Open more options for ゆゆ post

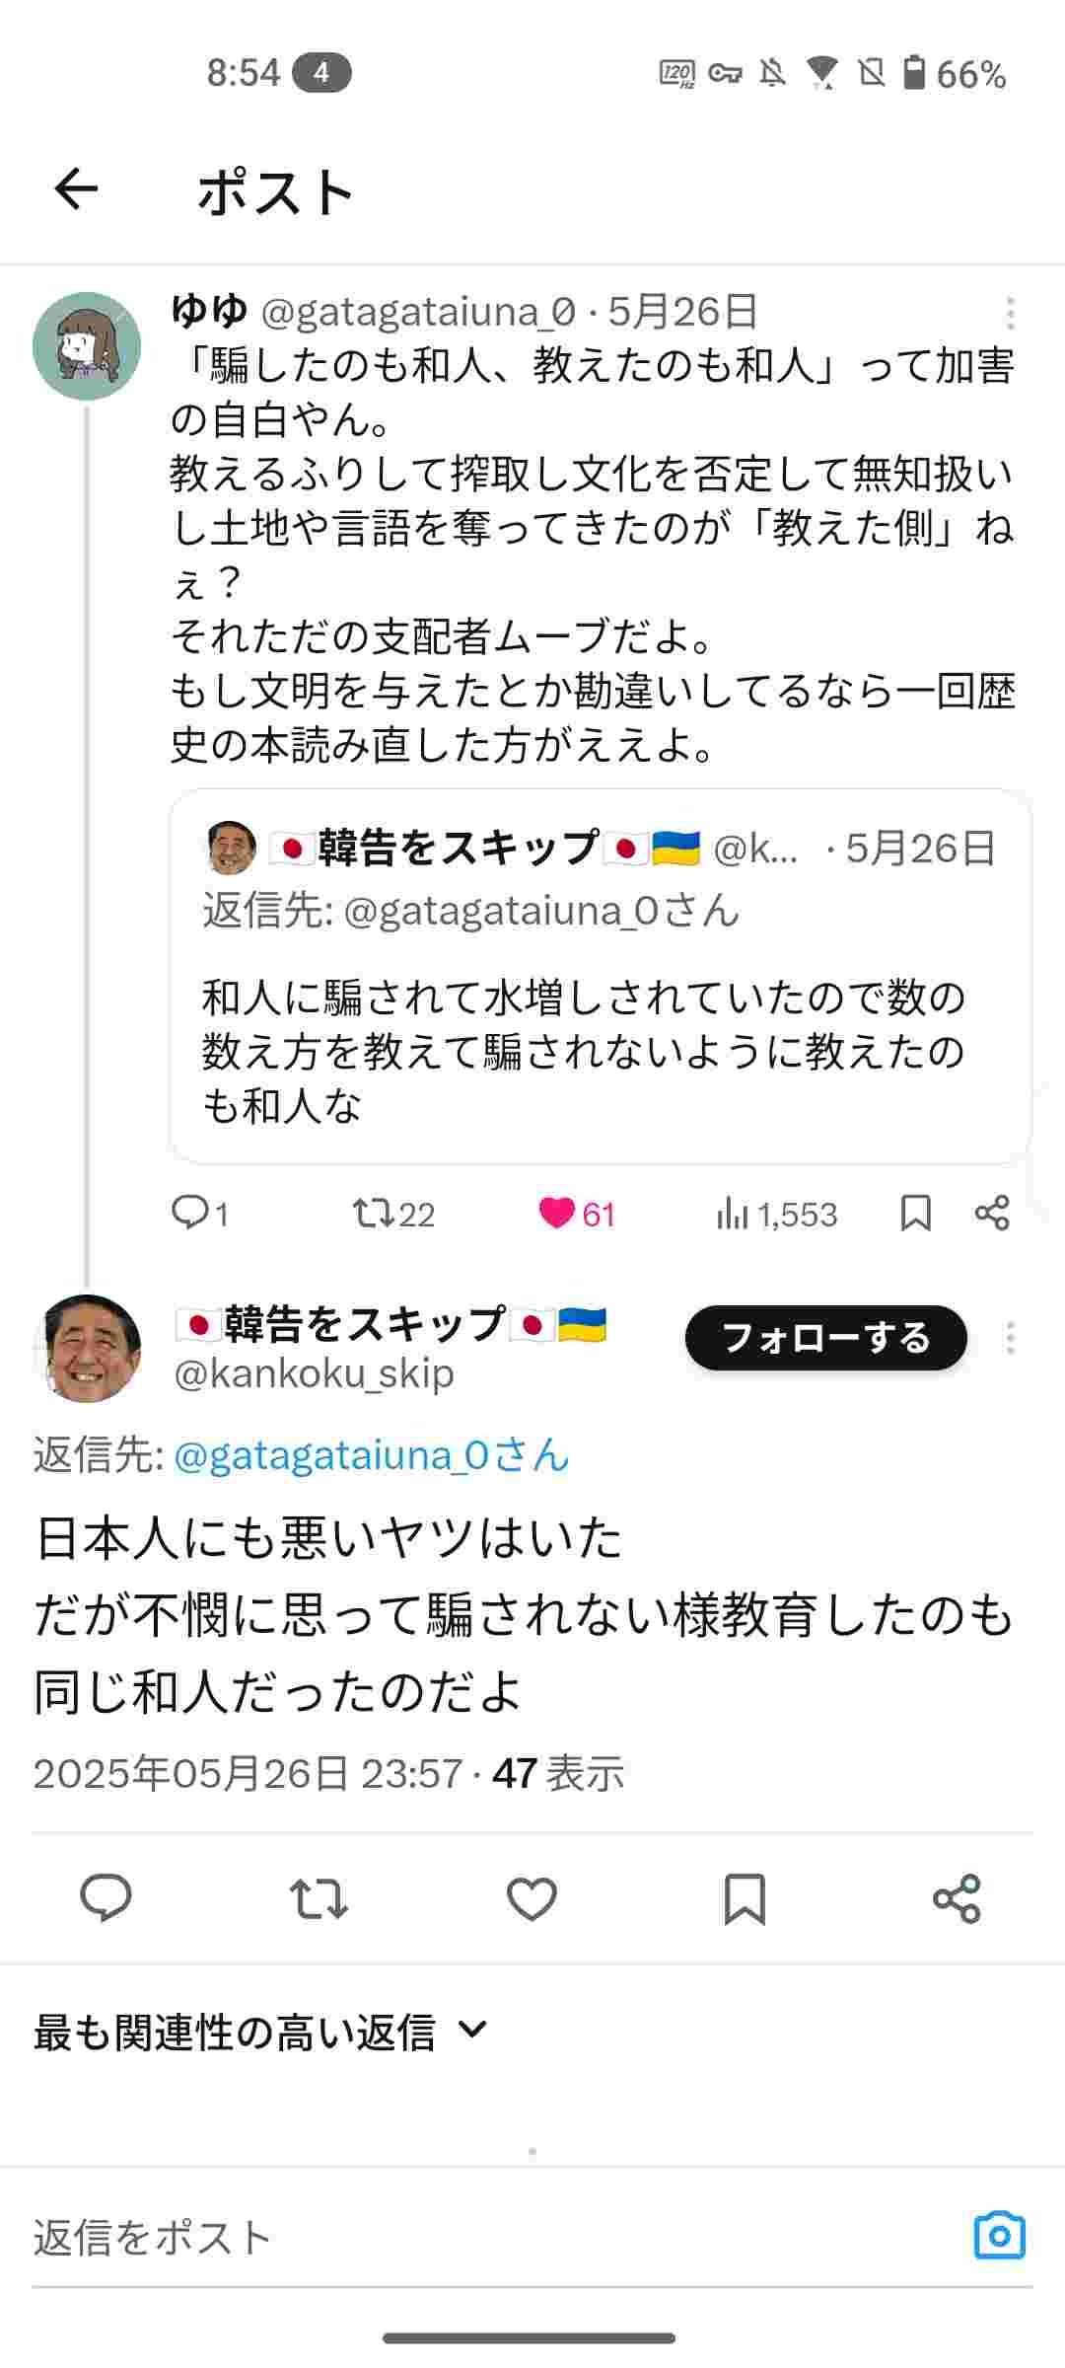tap(1010, 313)
